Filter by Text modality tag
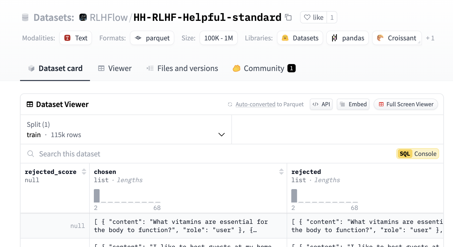Viewport: 453px width, 247px height. tap(76, 38)
